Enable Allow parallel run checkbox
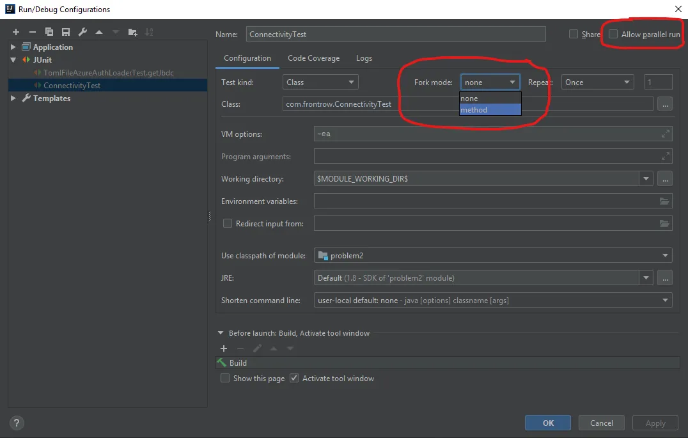This screenshot has width=688, height=438. coord(613,35)
